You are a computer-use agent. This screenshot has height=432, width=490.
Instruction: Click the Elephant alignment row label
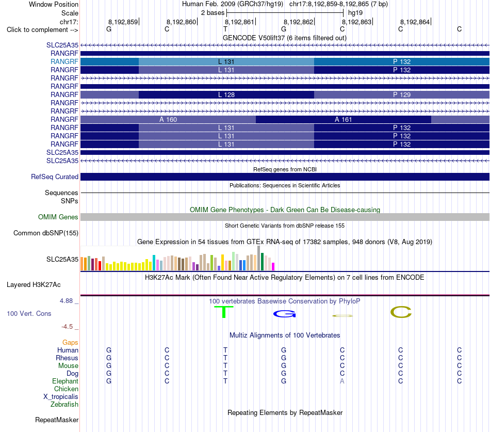coord(66,381)
